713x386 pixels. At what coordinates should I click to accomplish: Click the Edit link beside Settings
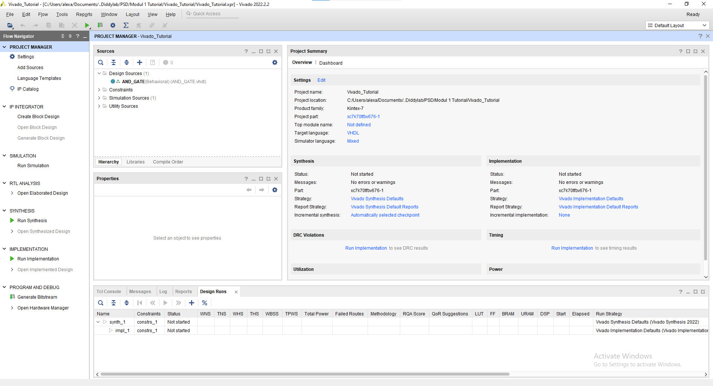[321, 80]
